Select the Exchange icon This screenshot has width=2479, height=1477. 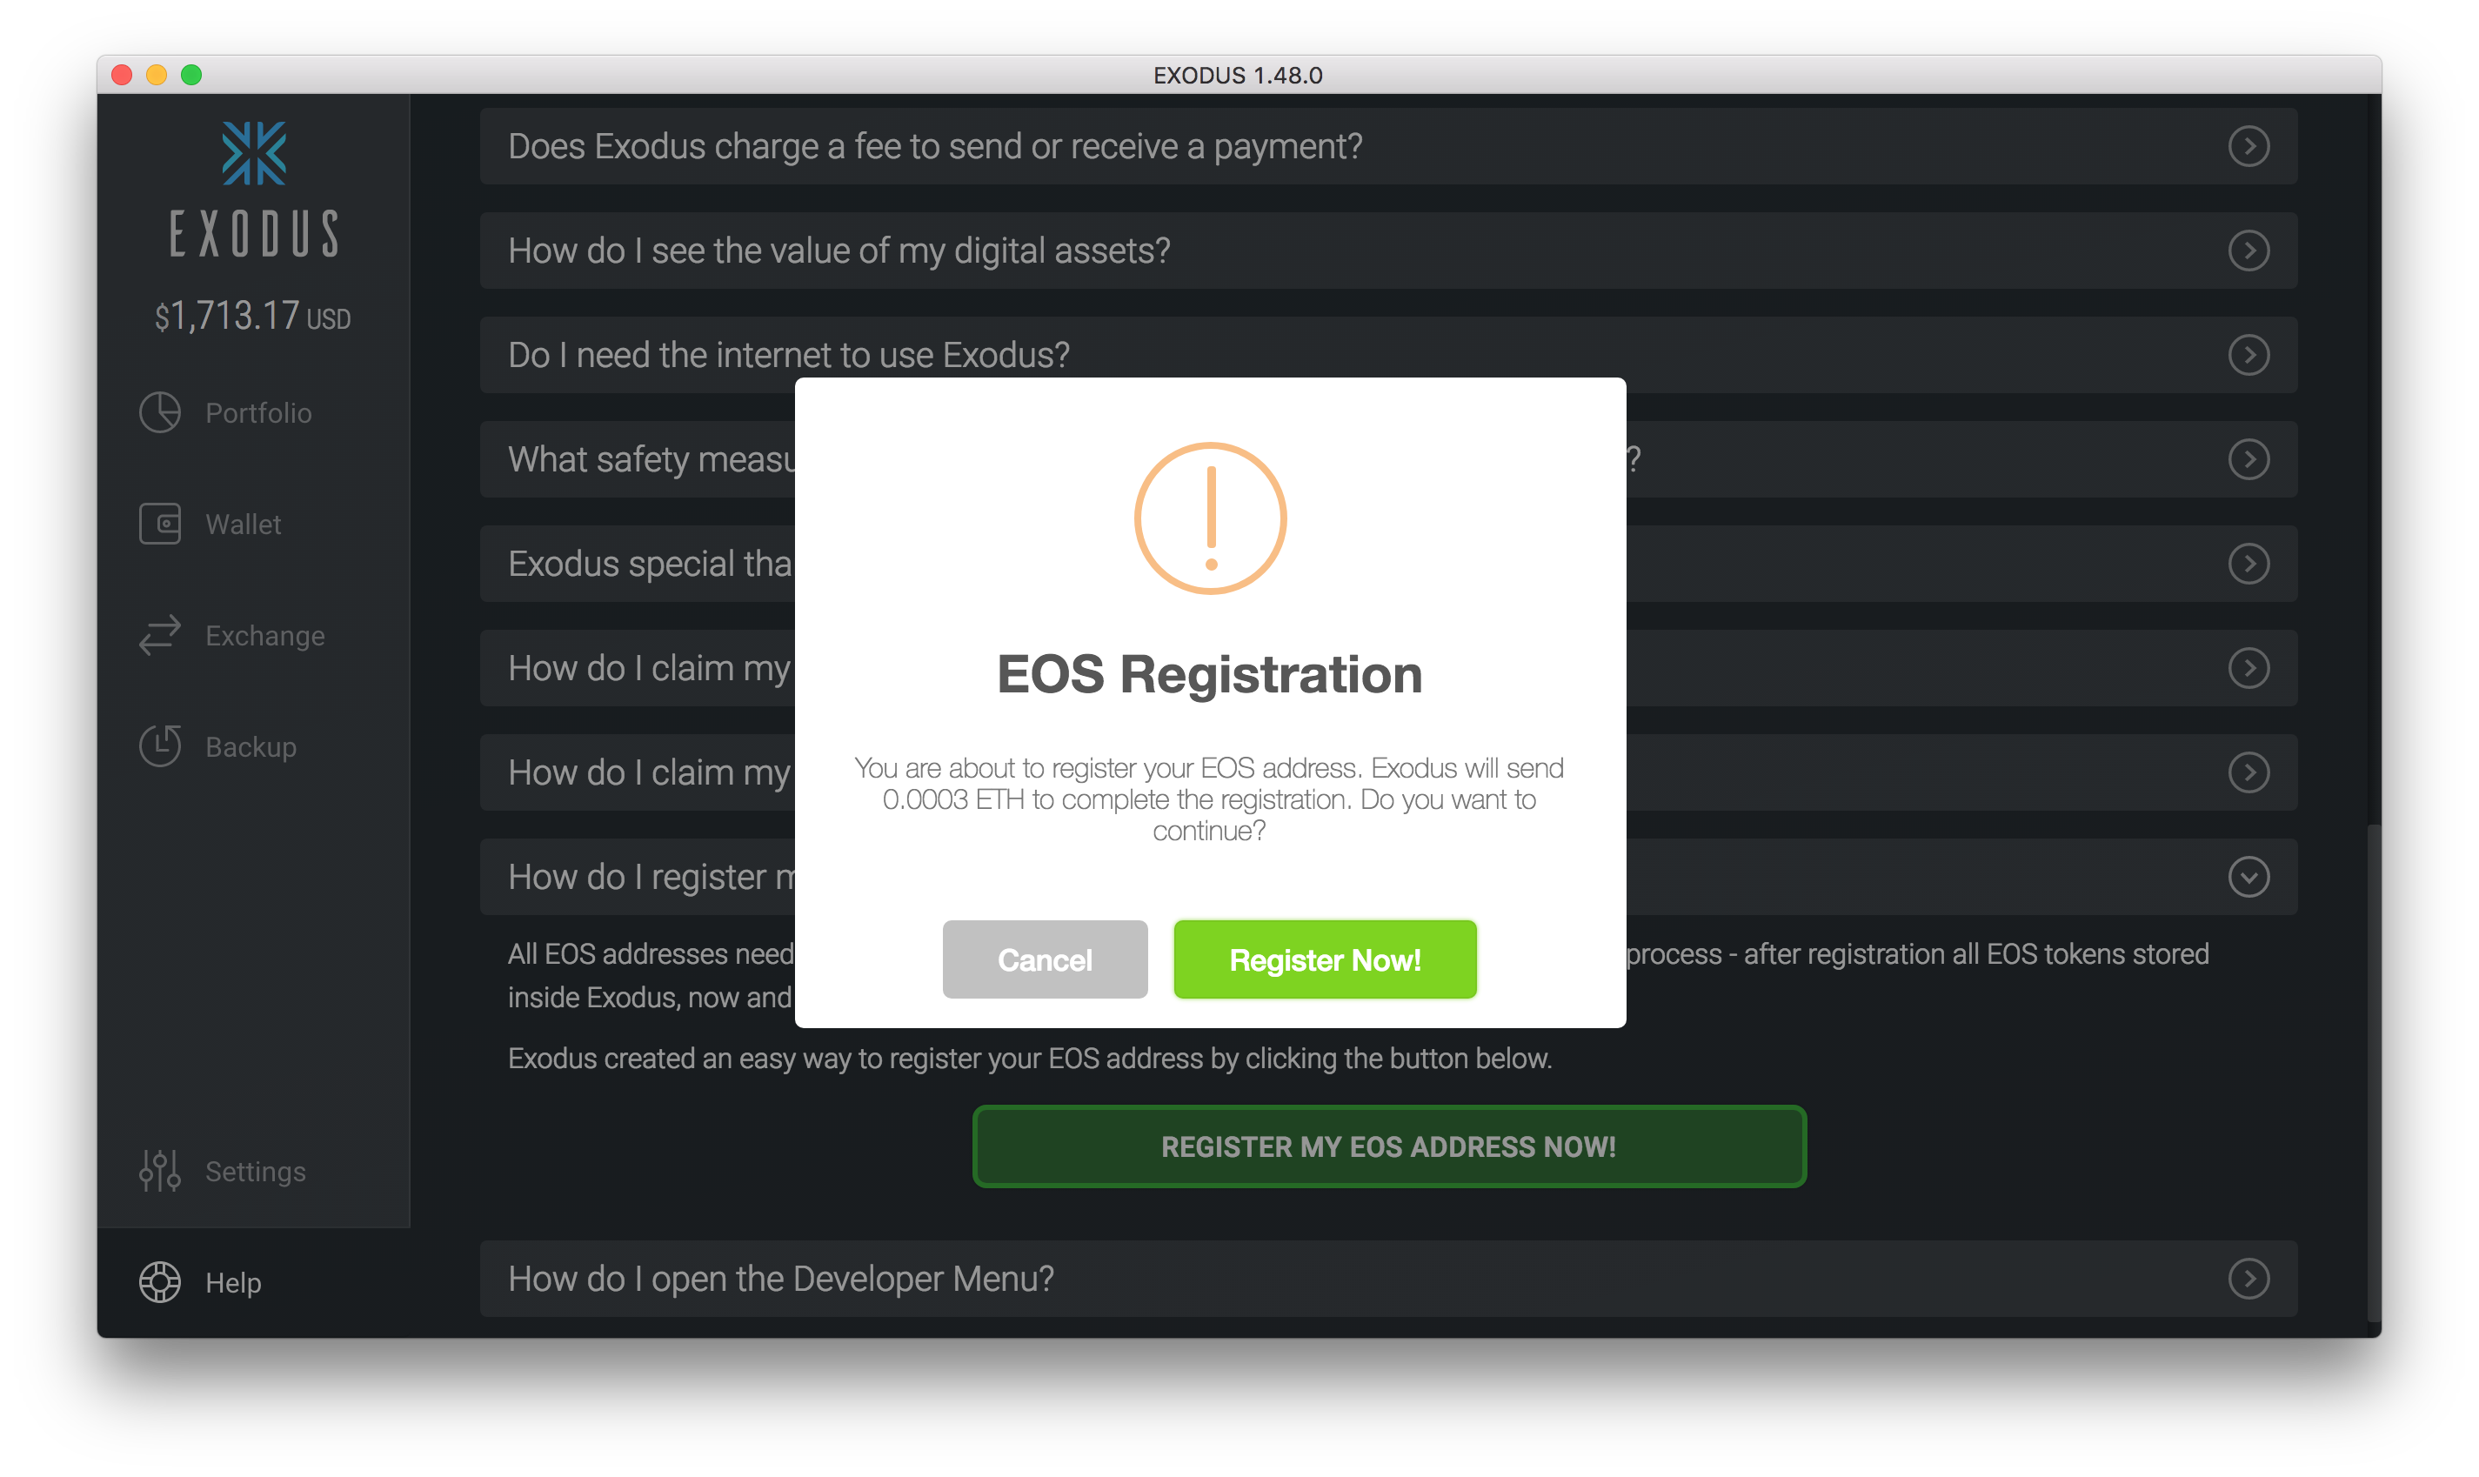[x=160, y=633]
